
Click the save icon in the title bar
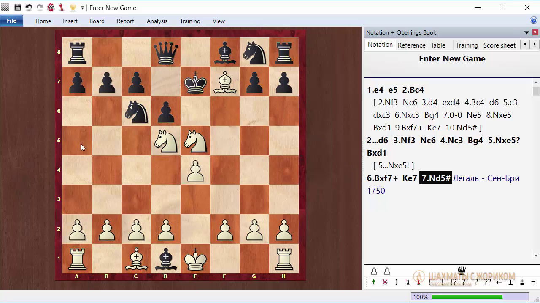(17, 8)
